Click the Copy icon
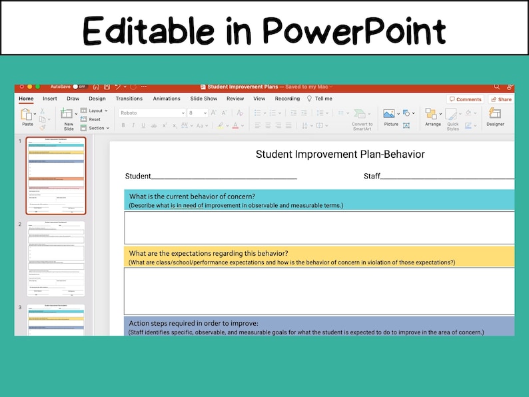 [43, 119]
